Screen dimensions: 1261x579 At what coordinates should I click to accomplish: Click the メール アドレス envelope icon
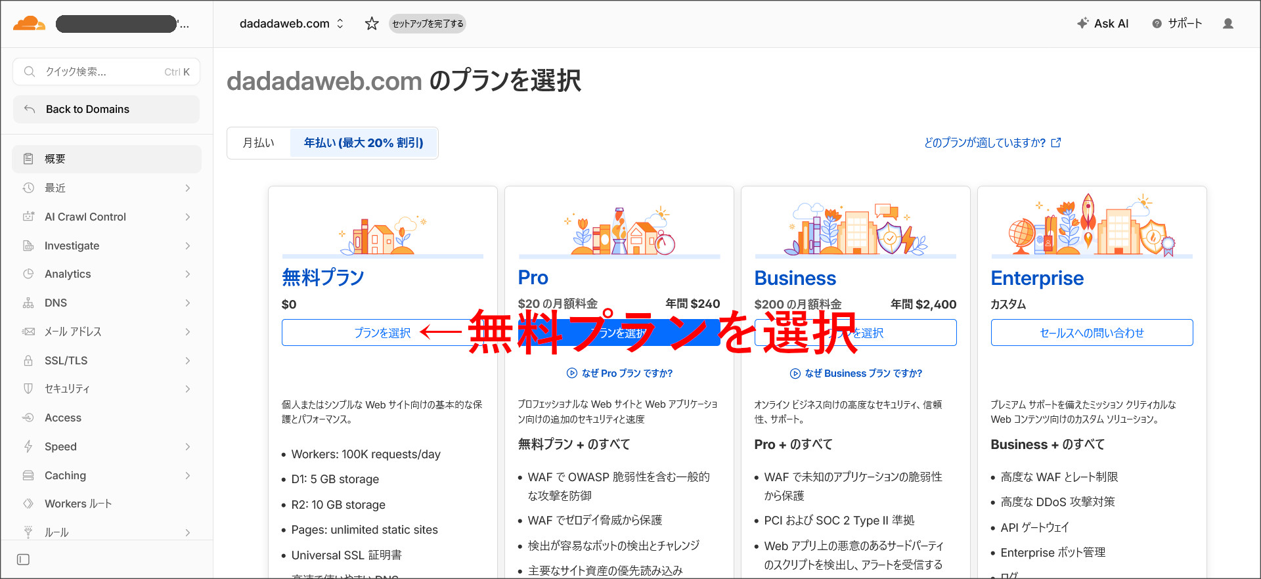[28, 332]
